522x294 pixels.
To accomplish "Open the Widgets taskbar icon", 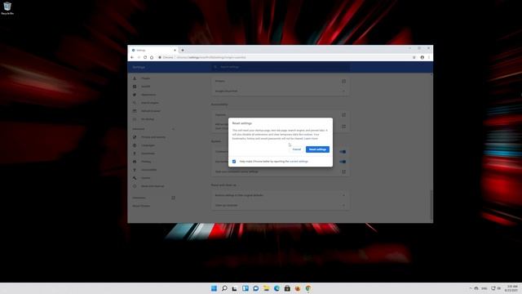I will pyautogui.click(x=246, y=288).
